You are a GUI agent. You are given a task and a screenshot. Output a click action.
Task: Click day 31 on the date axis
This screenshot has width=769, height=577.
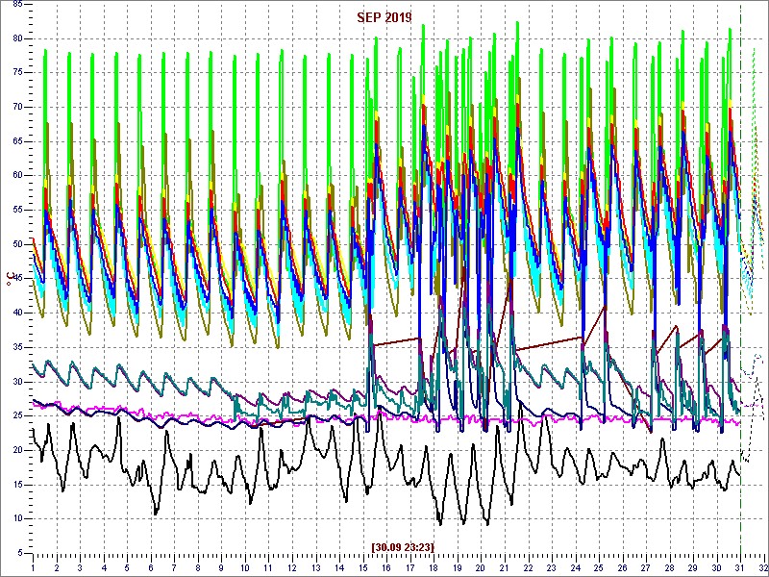tap(740, 568)
